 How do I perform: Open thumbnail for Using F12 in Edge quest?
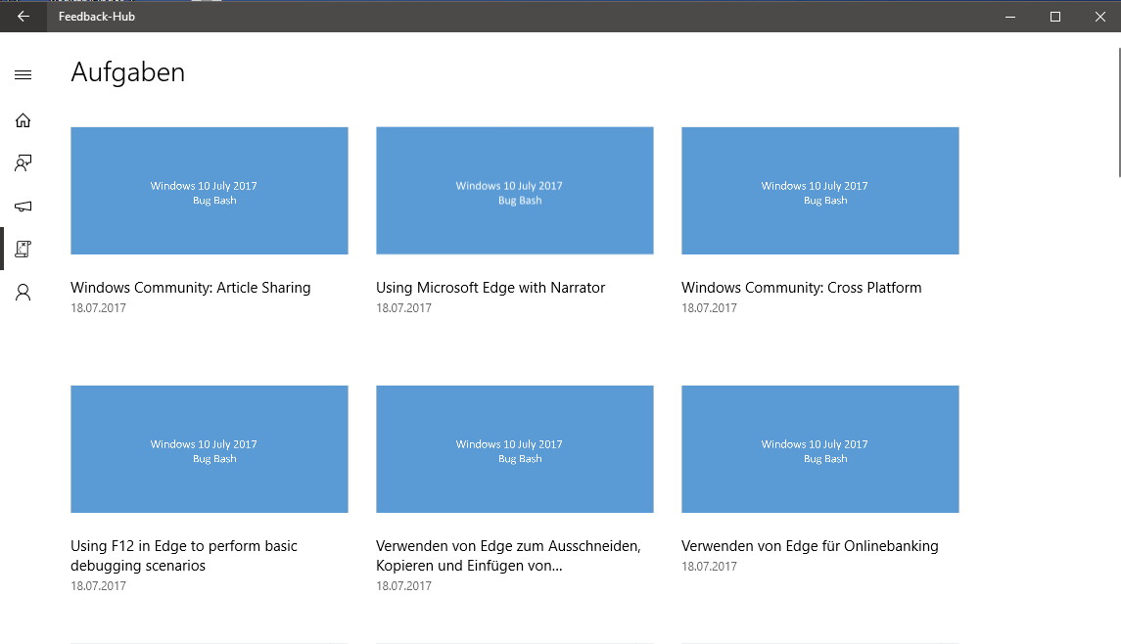coord(210,449)
